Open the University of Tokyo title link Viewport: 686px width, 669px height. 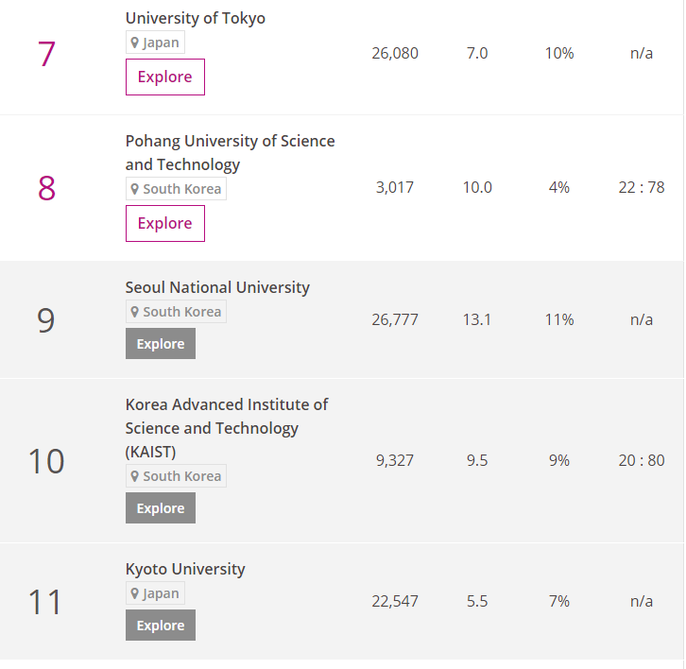tap(195, 18)
